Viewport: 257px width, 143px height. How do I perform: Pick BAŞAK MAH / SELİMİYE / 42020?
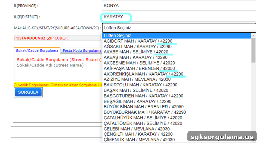(177, 90)
